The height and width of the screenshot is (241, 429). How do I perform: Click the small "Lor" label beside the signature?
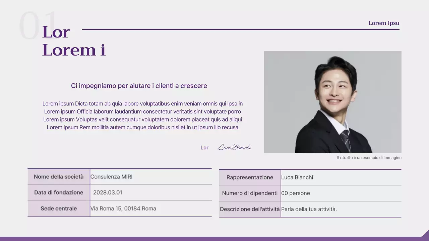point(204,147)
